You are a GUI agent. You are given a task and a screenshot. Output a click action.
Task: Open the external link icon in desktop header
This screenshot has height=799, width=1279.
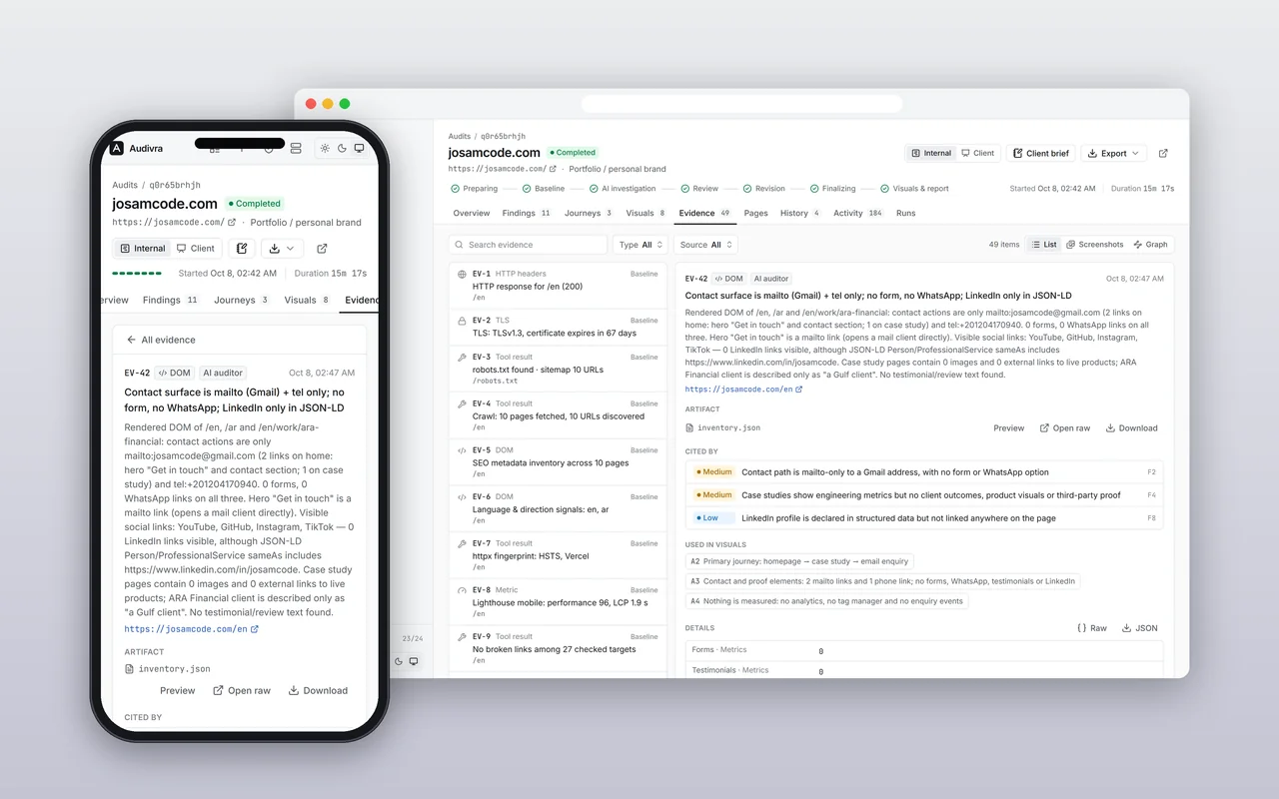(x=1163, y=153)
